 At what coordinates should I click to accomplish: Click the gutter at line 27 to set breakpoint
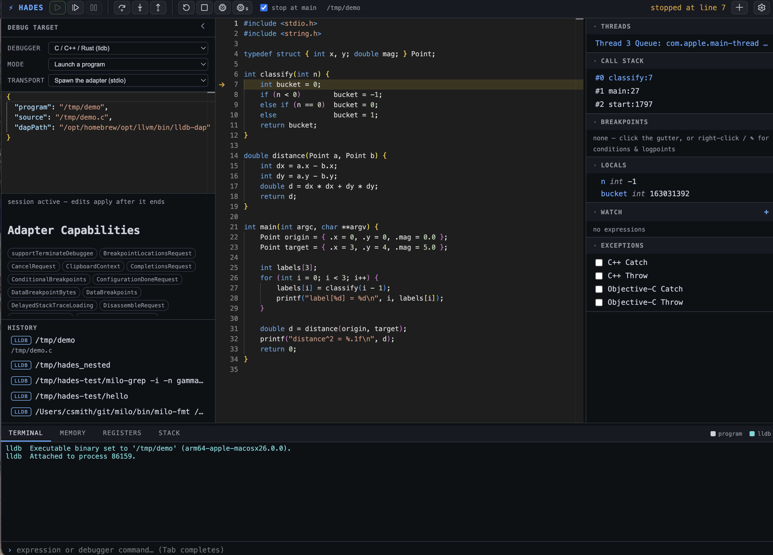[x=222, y=288]
